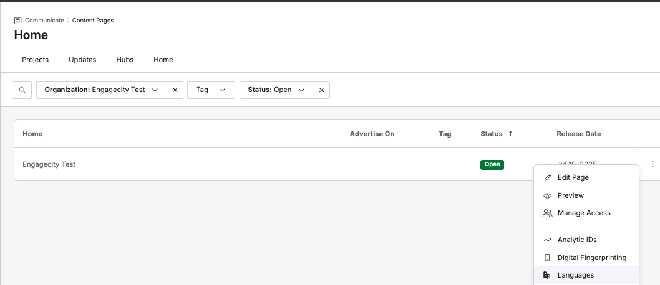Switch to the Projects tab
660x285 pixels.
pyautogui.click(x=35, y=60)
